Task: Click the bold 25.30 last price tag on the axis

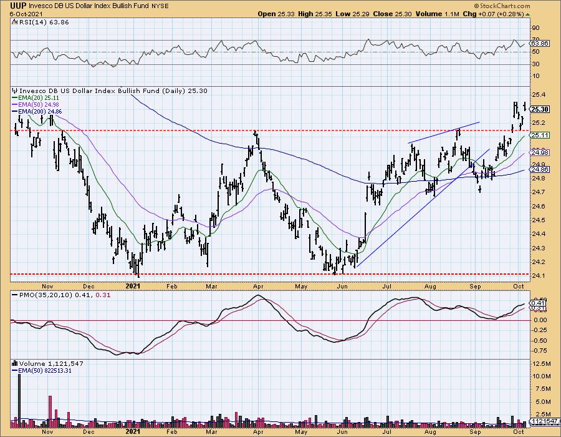Action: 540,110
